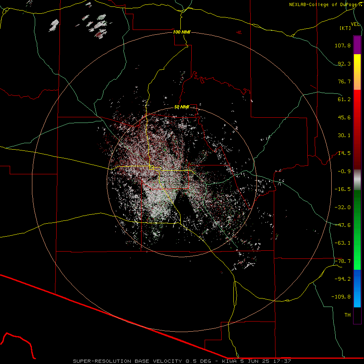Click the 14.5 velocity scale value
This screenshot has width=364, height=364.
coord(344,153)
